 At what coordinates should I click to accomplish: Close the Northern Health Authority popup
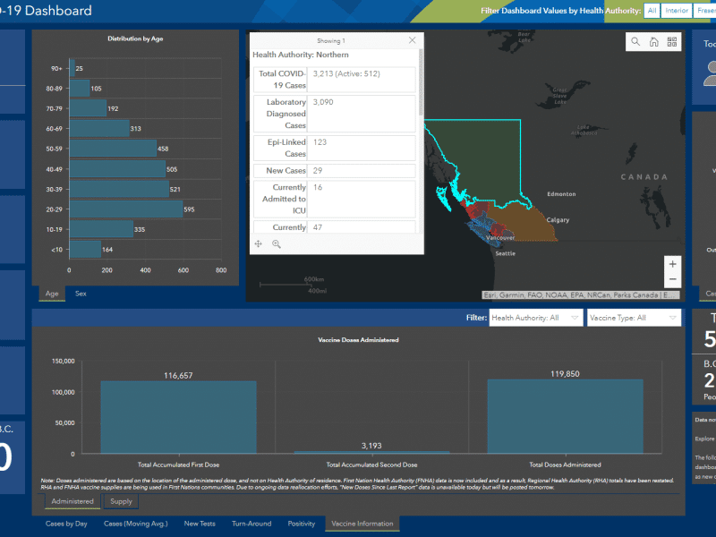tap(412, 40)
